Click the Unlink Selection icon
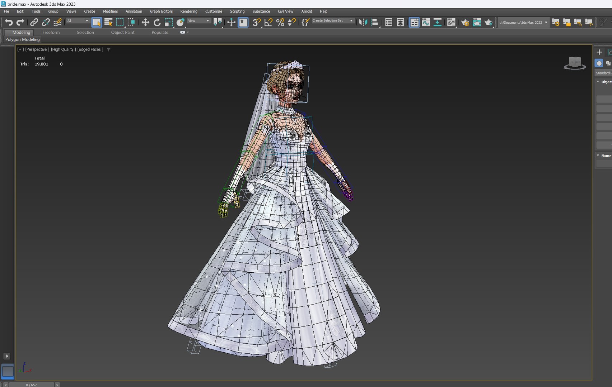The height and width of the screenshot is (387, 612). [46, 23]
